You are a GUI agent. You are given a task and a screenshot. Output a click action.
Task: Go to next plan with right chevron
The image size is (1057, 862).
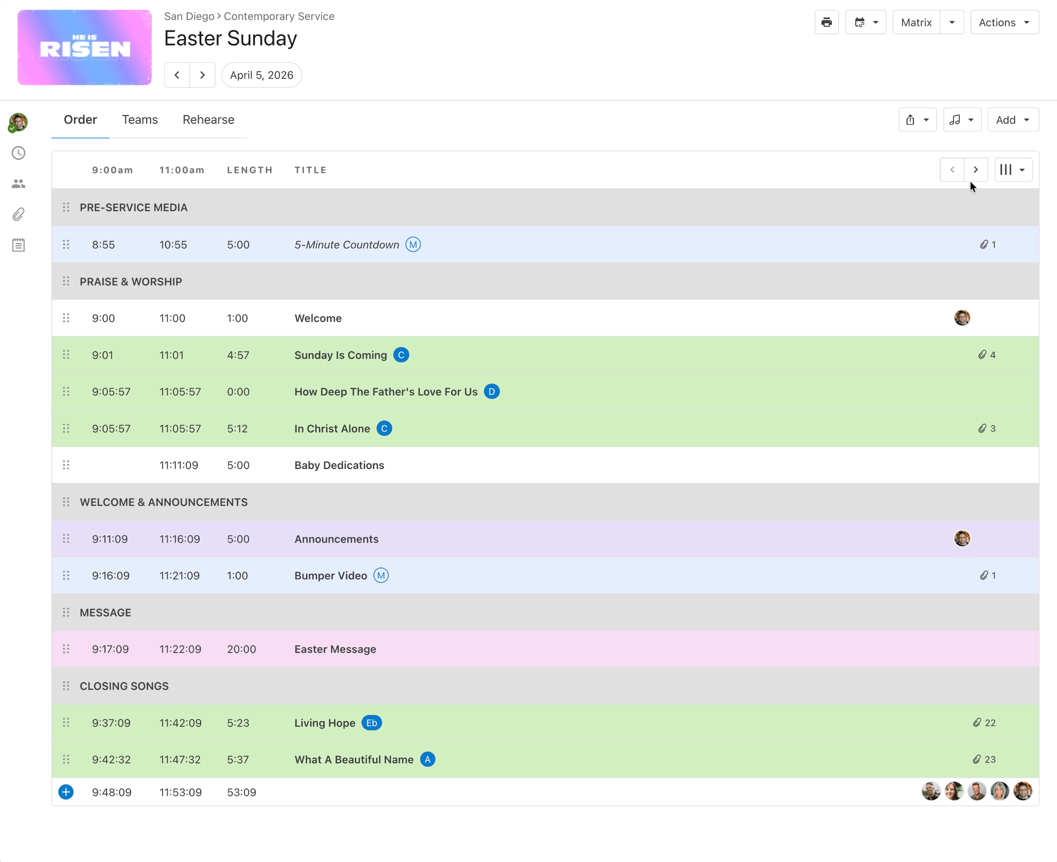coord(202,75)
